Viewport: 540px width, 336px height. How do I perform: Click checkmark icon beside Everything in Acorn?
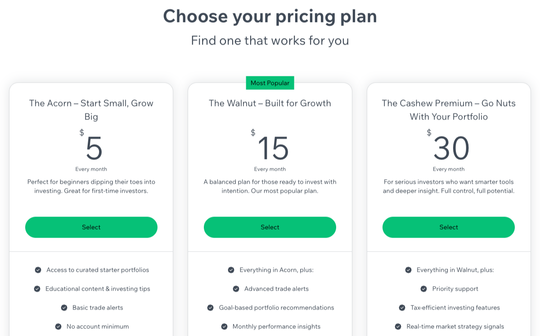click(x=231, y=270)
